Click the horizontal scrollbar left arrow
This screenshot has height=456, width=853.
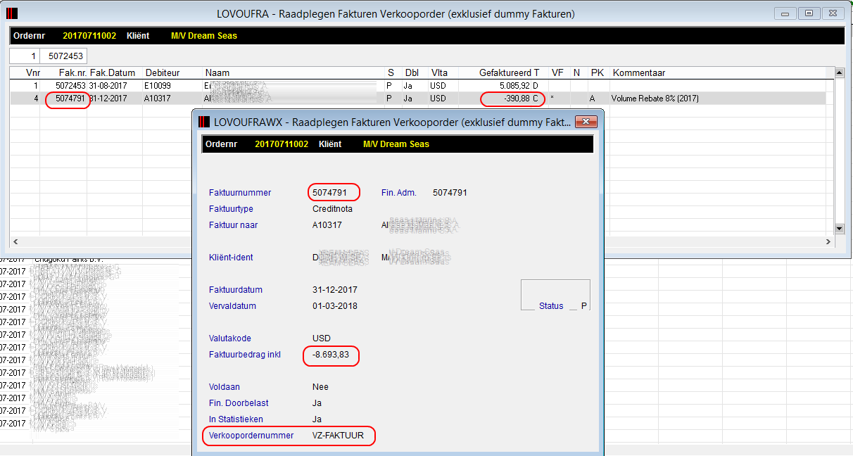click(15, 241)
